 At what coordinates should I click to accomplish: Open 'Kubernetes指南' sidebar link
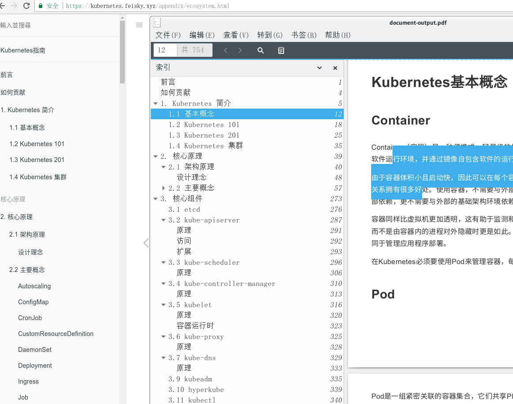[23, 50]
